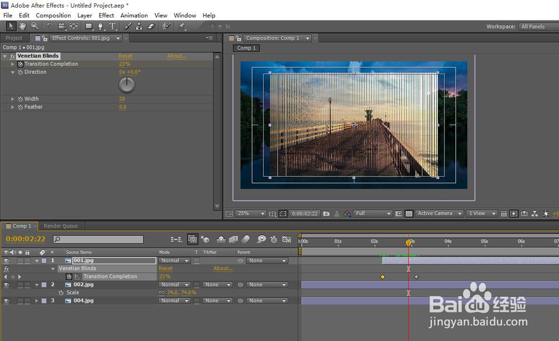559x341 pixels.
Task: Select the Horizontal Type tool
Action: (x=113, y=26)
